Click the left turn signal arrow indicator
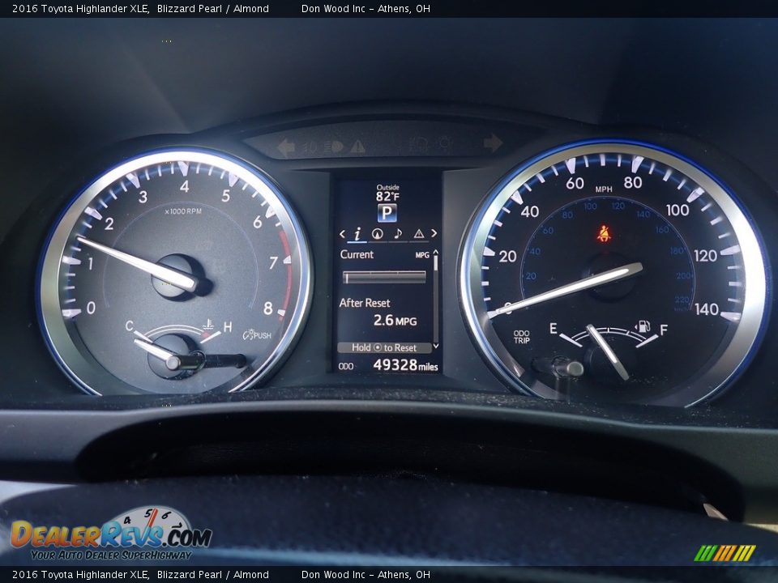 286,147
